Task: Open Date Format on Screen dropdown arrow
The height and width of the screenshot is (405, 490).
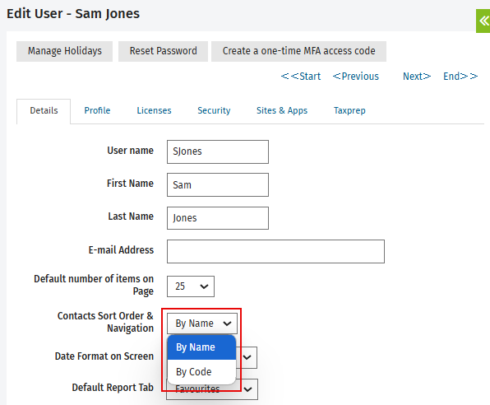Action: pos(247,357)
